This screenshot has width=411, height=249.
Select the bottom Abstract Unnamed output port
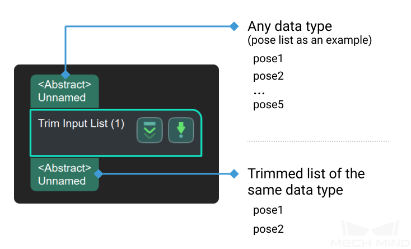tap(63, 174)
